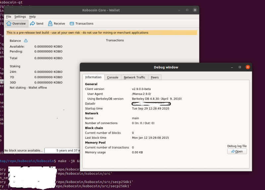
Task: Maximize the Debug window
Action: pos(240,67)
